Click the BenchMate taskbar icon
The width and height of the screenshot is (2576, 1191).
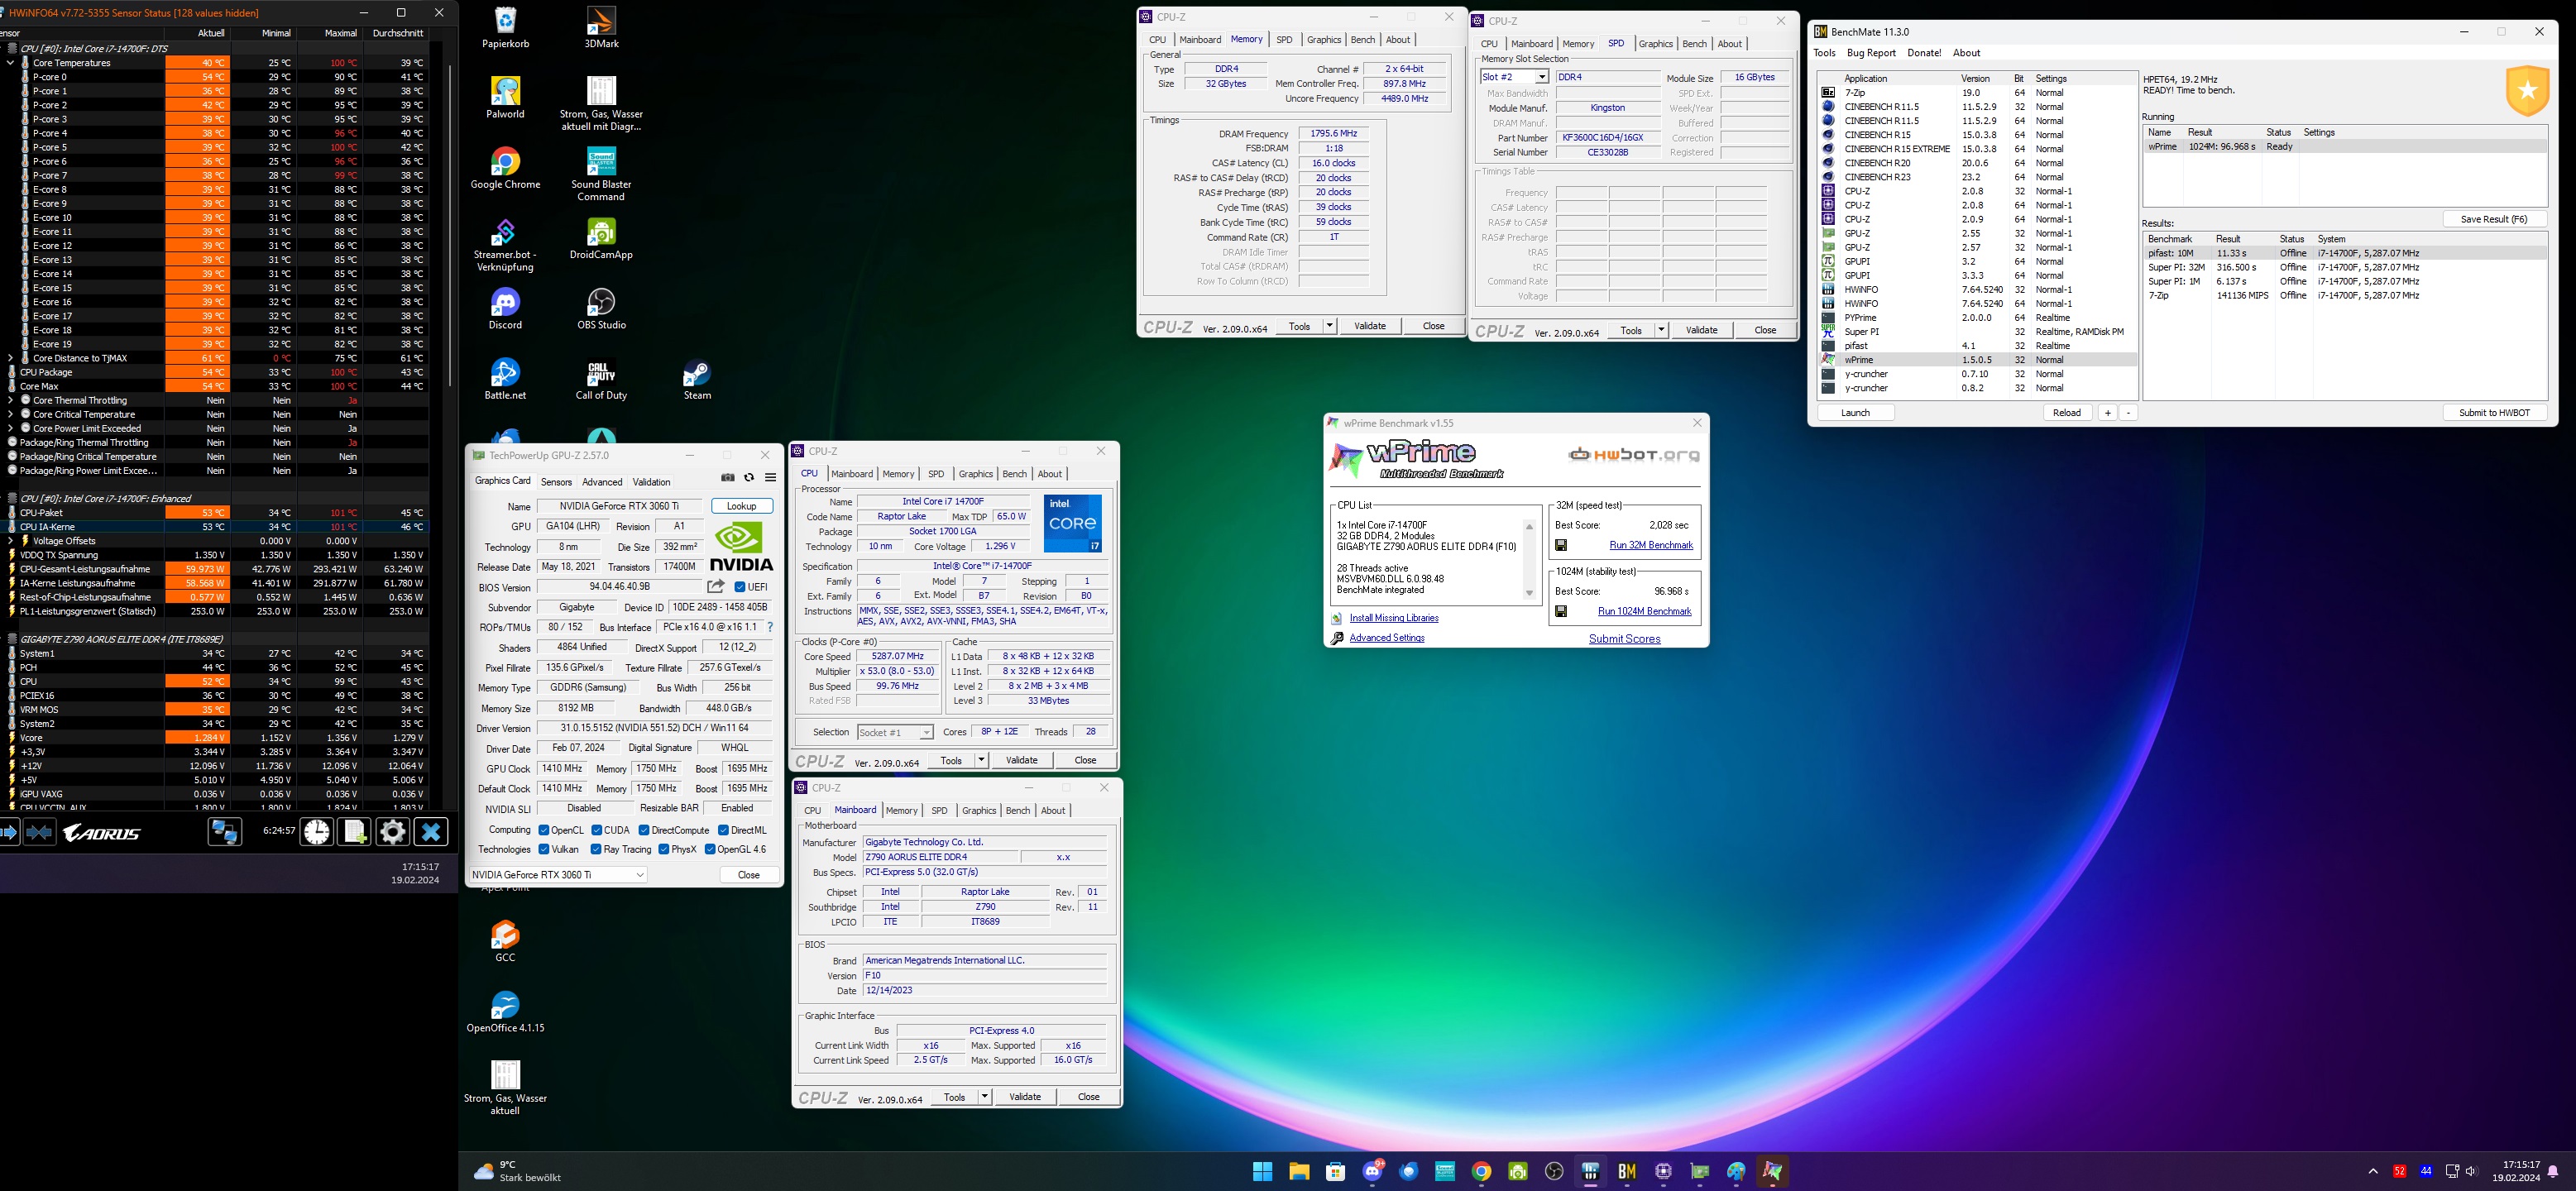(x=1626, y=1171)
